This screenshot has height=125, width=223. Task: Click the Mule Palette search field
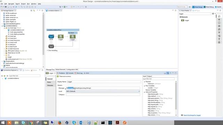[195, 14]
